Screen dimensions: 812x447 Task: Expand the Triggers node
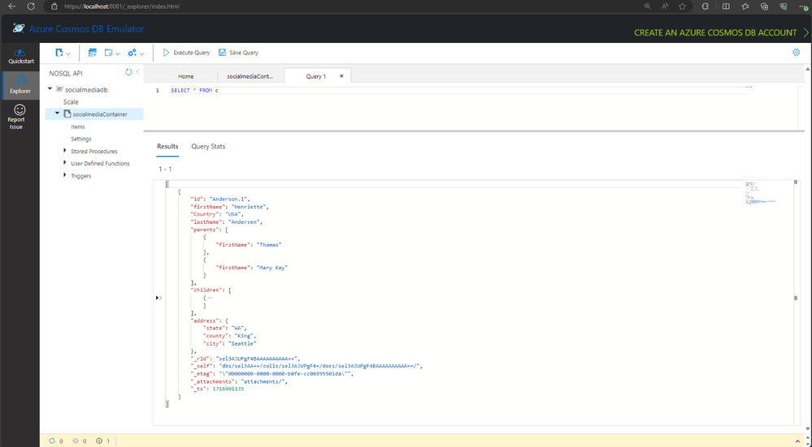pyautogui.click(x=65, y=175)
